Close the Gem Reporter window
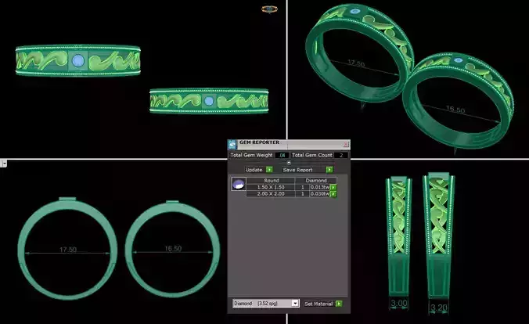Screen dimensions: 529x324 point(346,145)
